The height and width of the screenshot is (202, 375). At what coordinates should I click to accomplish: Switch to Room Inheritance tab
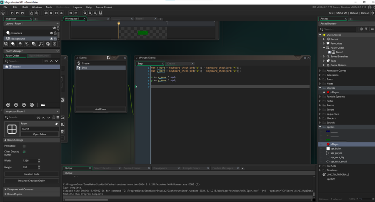coord(39,56)
